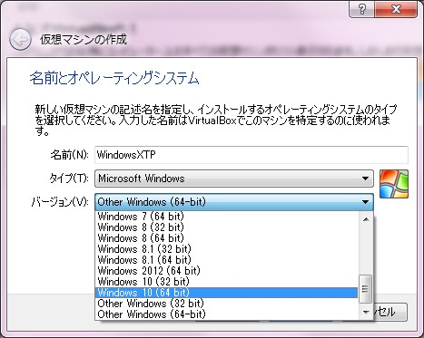
Task: Select Windows 7 (64 bit) from list
Action: [x=226, y=217]
